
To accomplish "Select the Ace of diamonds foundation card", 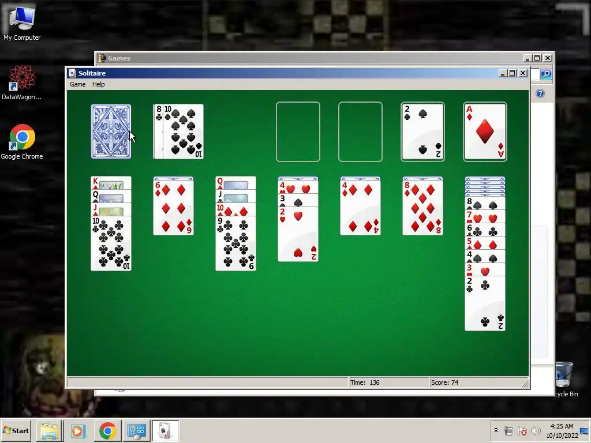I will [x=485, y=132].
